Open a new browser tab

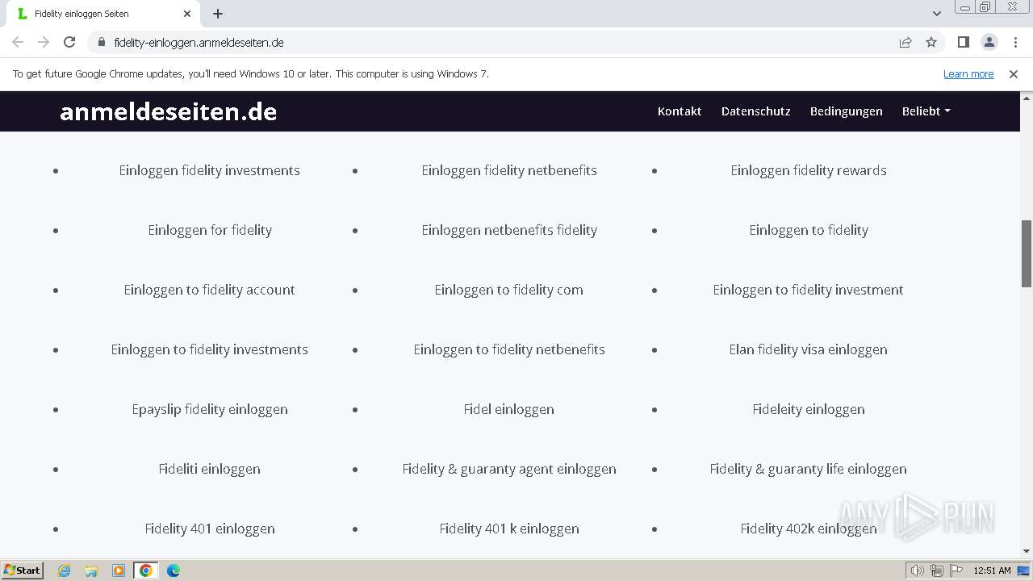[x=218, y=14]
